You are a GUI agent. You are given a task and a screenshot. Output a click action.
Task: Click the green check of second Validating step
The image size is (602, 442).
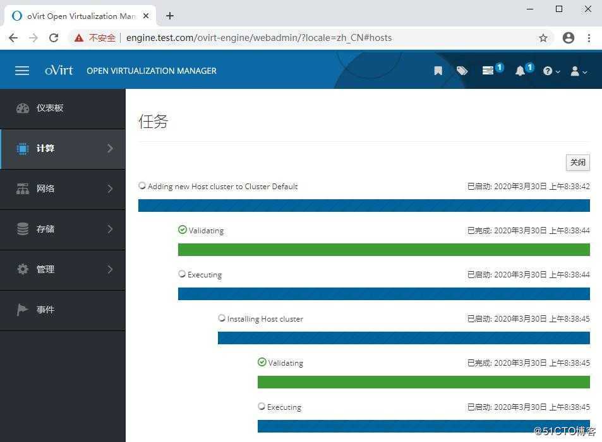coord(262,362)
